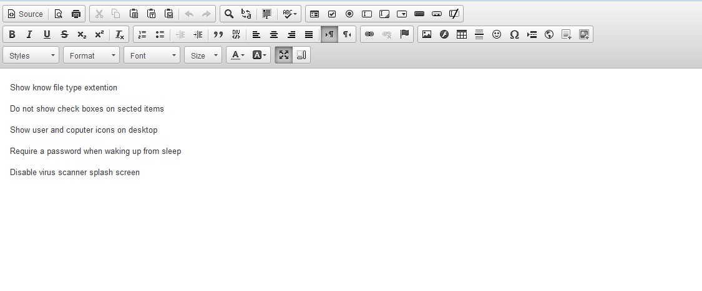Click the Anchor flag icon
Image resolution: width=702 pixels, height=291 pixels.
[404, 35]
